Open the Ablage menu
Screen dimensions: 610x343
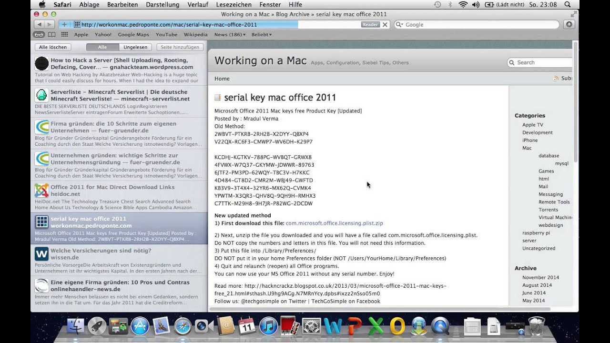(x=90, y=4)
